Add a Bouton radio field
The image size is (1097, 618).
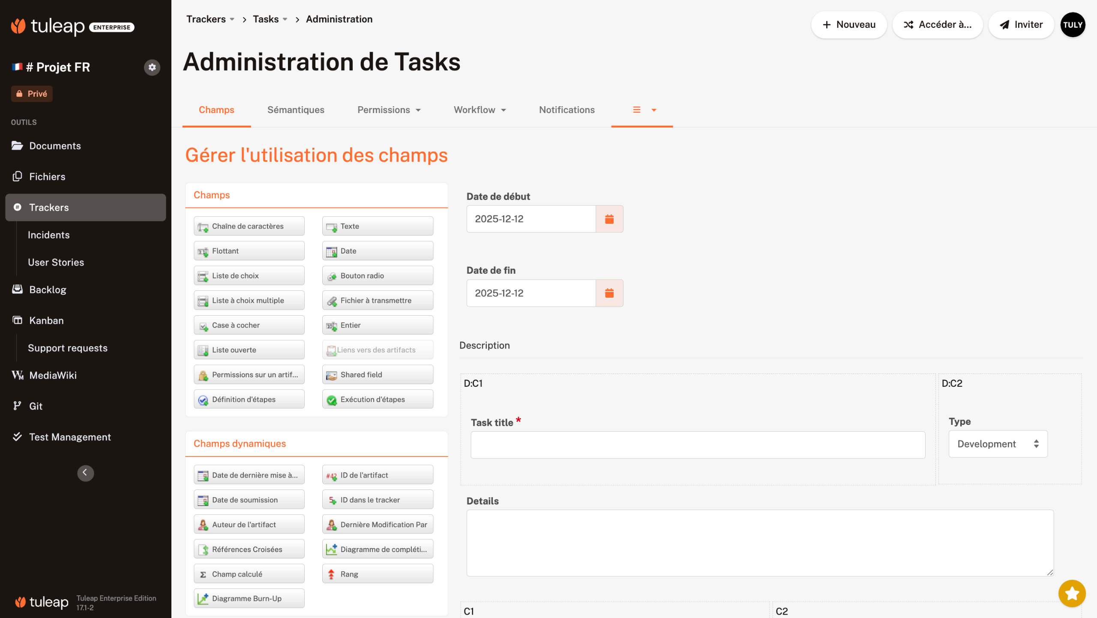(378, 276)
